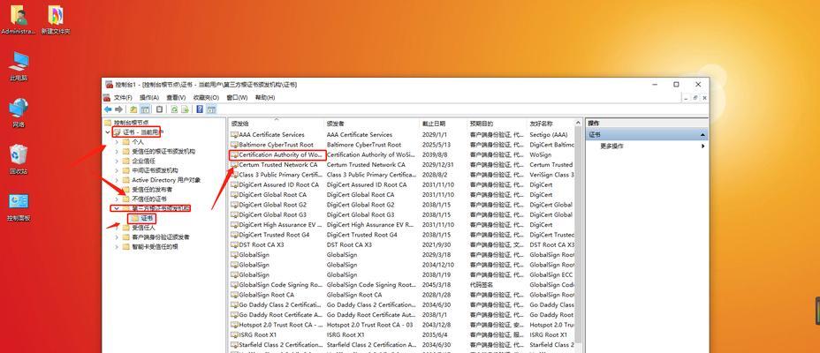Click the Refresh toolbar icon
Screen dimensions: 820x353
[173, 109]
